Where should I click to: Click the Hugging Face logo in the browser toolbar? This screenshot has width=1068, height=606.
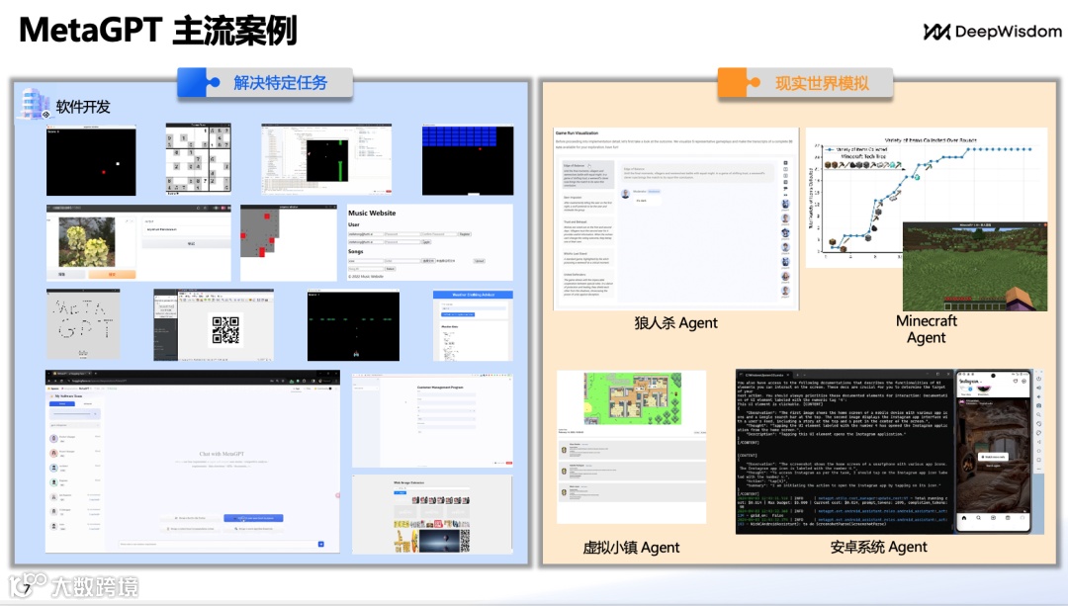(291, 381)
